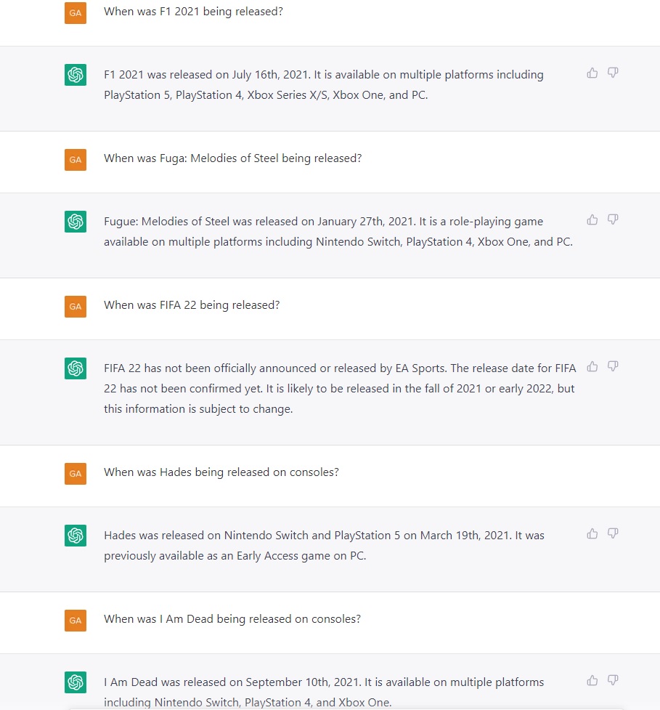Viewport: 660px width, 710px height.
Task: Click the I Am Dead September 10th response
Action: coord(324,692)
